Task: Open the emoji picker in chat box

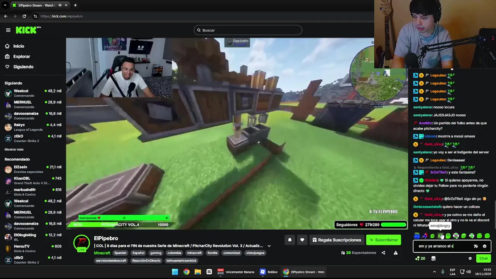Action: tap(484, 246)
